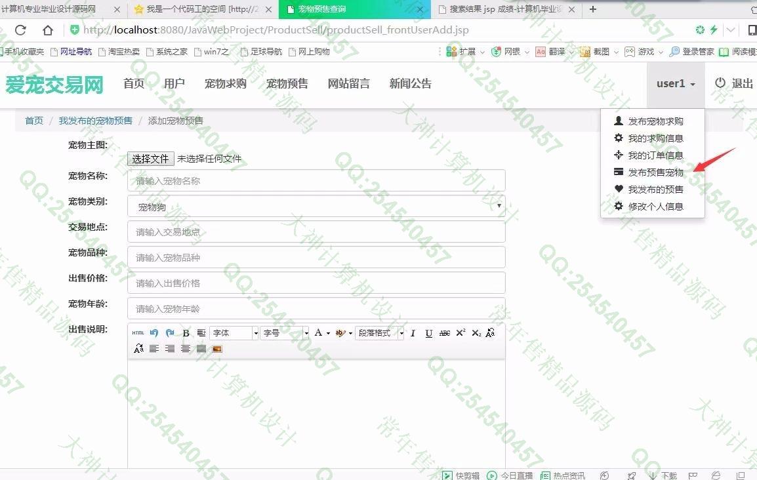Click the 退出 logout button
Image resolution: width=757 pixels, height=480 pixels.
pyautogui.click(x=734, y=83)
